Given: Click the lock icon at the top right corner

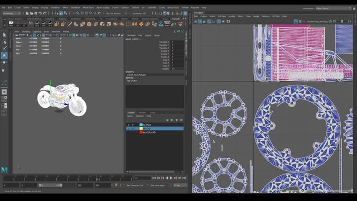Looking at the screenshot, I should 354,8.
